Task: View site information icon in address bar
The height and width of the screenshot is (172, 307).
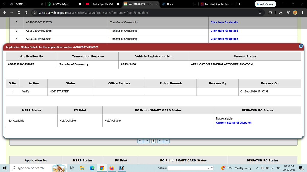Action: 35,12
